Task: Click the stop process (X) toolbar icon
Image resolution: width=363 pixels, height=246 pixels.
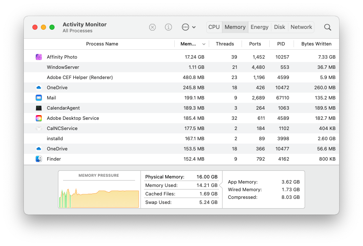Action: tap(153, 27)
